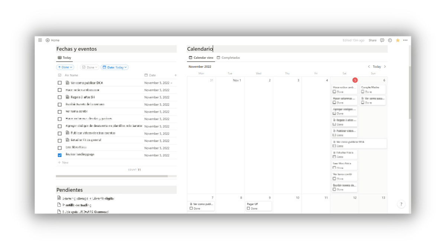The width and height of the screenshot is (446, 250).
Task: Open page updates clock icon
Action: click(390, 40)
